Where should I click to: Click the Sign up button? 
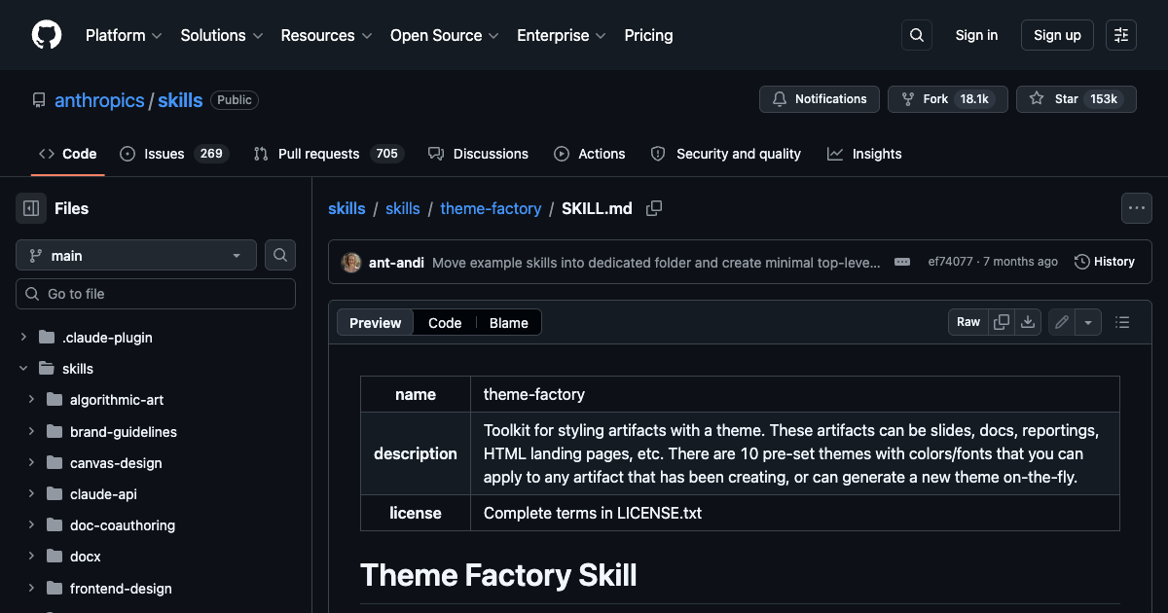(x=1057, y=35)
